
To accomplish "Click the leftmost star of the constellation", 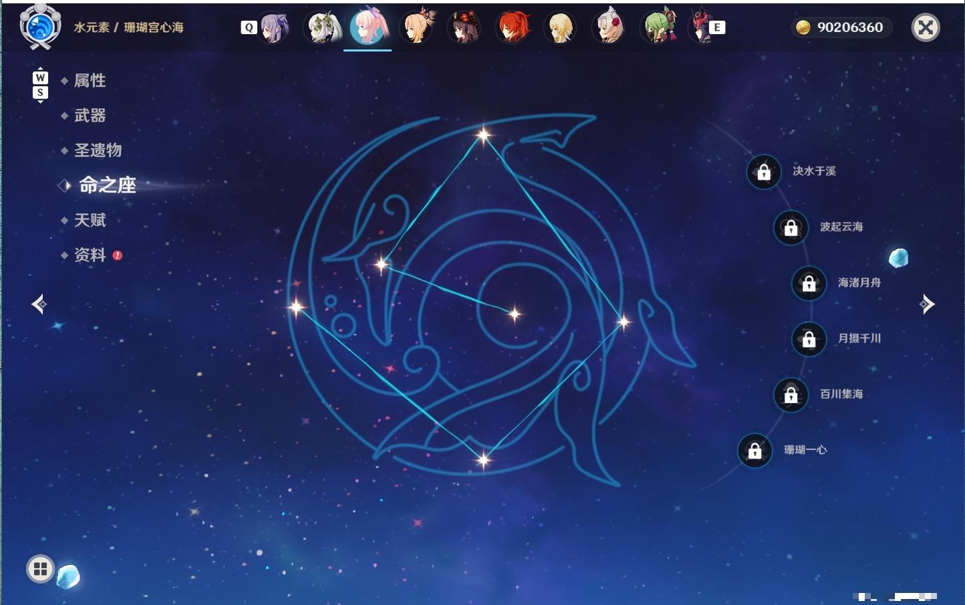I will point(296,308).
